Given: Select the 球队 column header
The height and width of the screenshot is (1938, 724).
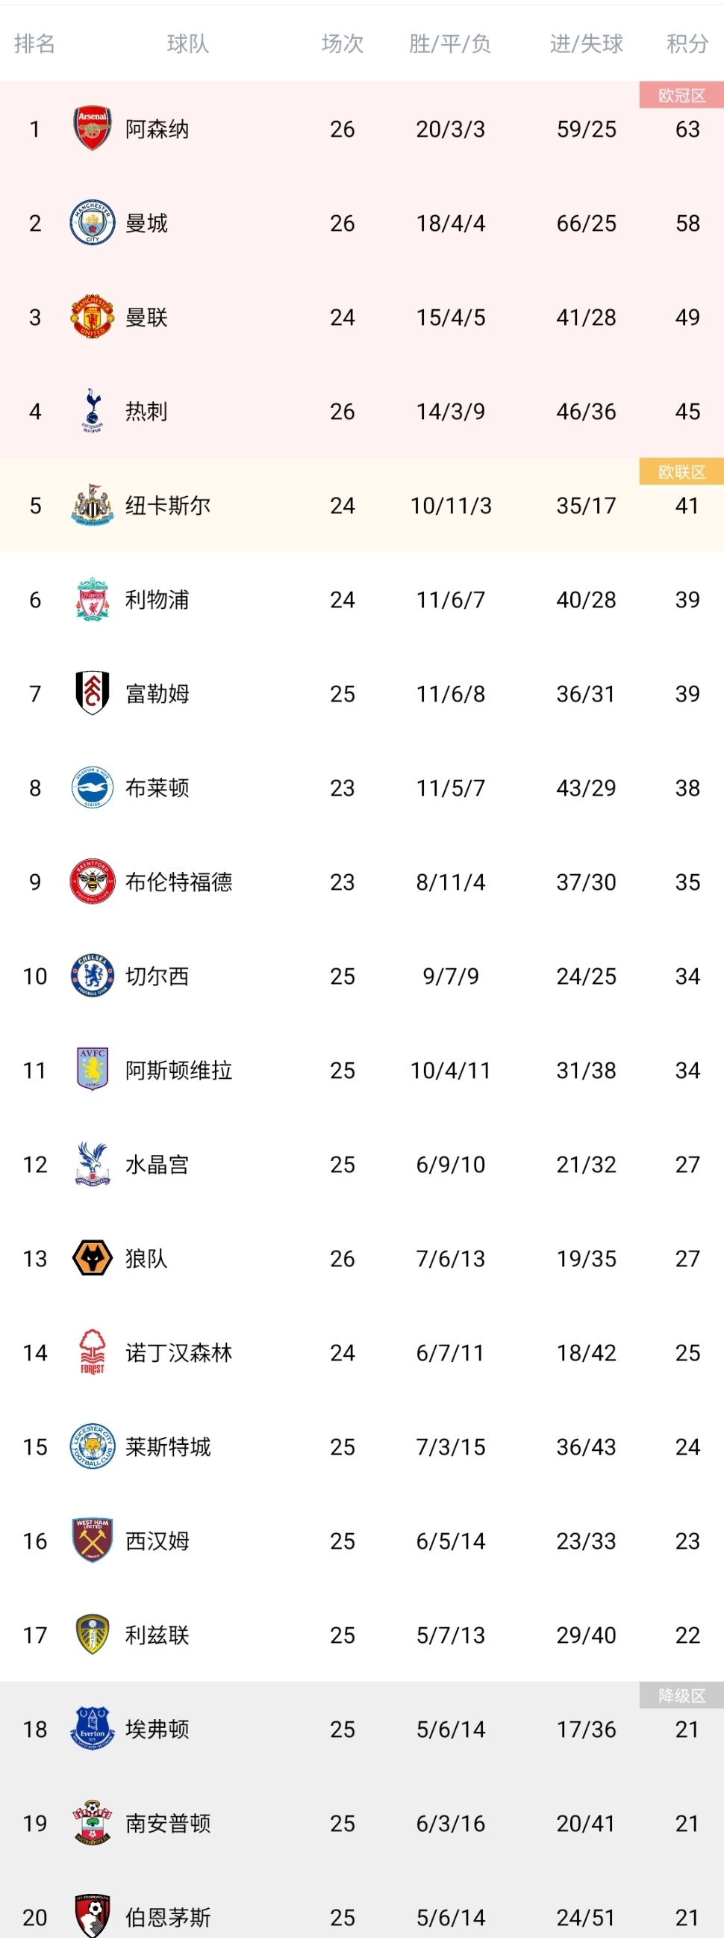Looking at the screenshot, I should coord(188,43).
